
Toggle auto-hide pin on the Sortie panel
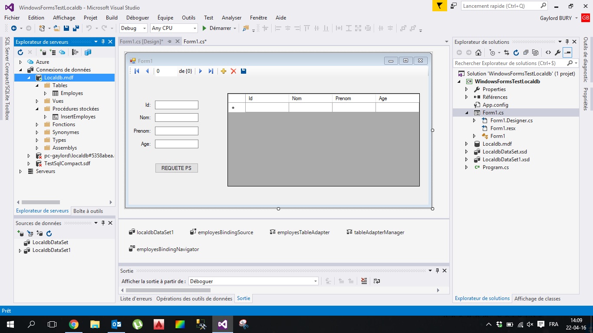pos(437,271)
